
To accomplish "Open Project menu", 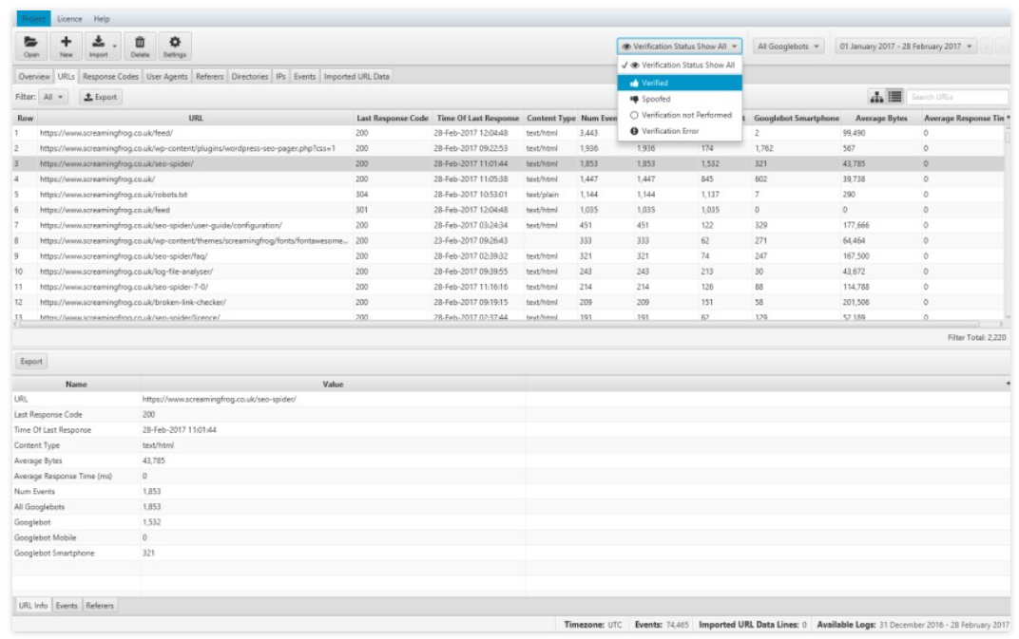I will pyautogui.click(x=33, y=19).
